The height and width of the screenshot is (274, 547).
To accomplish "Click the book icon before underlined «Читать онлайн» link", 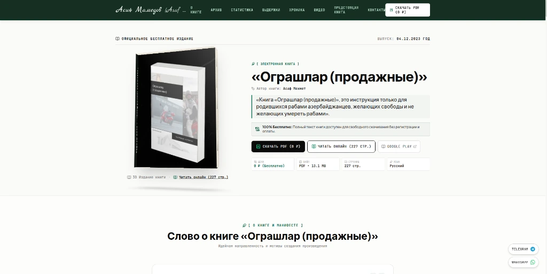I will pos(175,177).
